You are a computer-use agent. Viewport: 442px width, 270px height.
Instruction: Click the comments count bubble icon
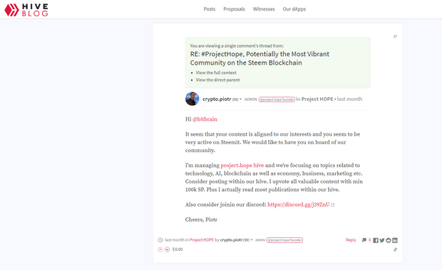click(364, 240)
